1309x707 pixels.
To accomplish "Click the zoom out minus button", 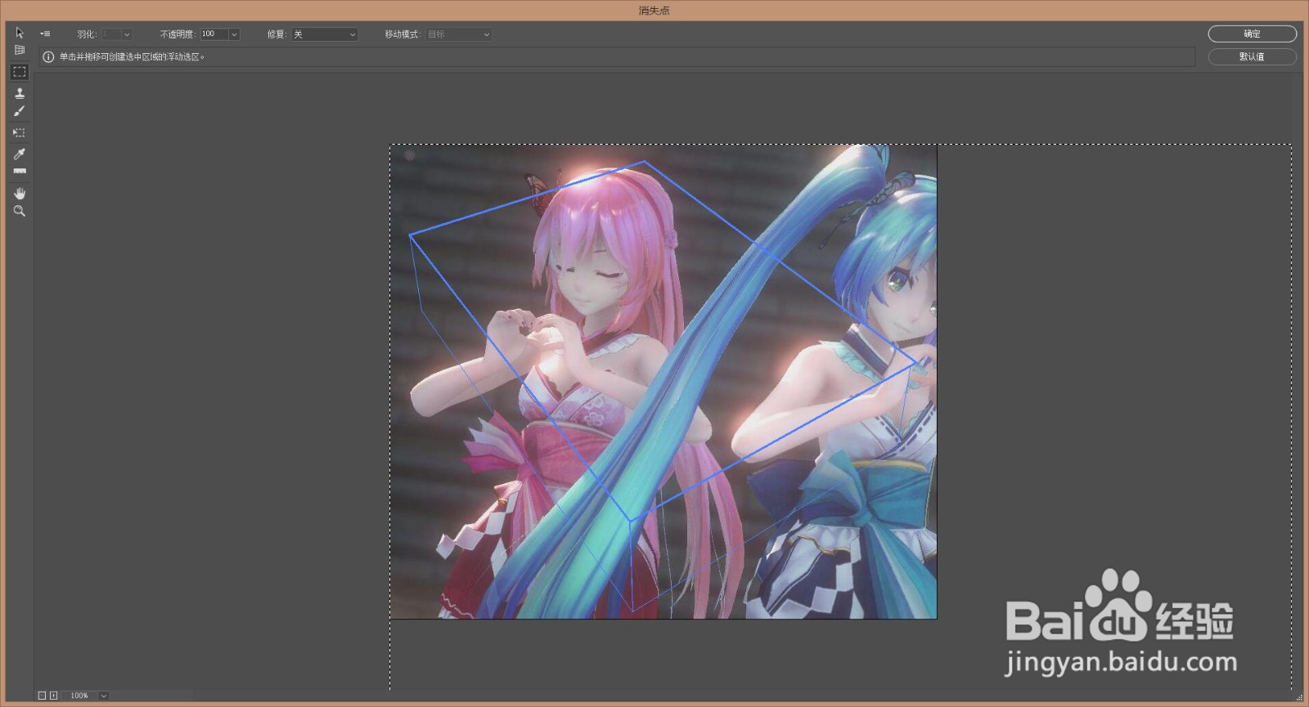I will pyautogui.click(x=42, y=696).
